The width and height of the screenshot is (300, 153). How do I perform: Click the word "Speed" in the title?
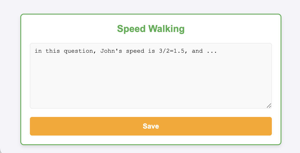pos(131,29)
